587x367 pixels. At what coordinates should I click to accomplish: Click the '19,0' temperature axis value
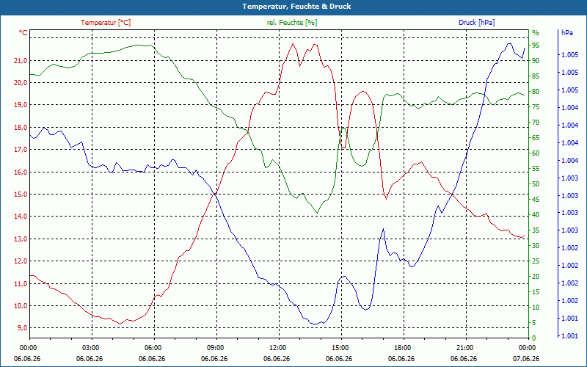click(x=21, y=105)
